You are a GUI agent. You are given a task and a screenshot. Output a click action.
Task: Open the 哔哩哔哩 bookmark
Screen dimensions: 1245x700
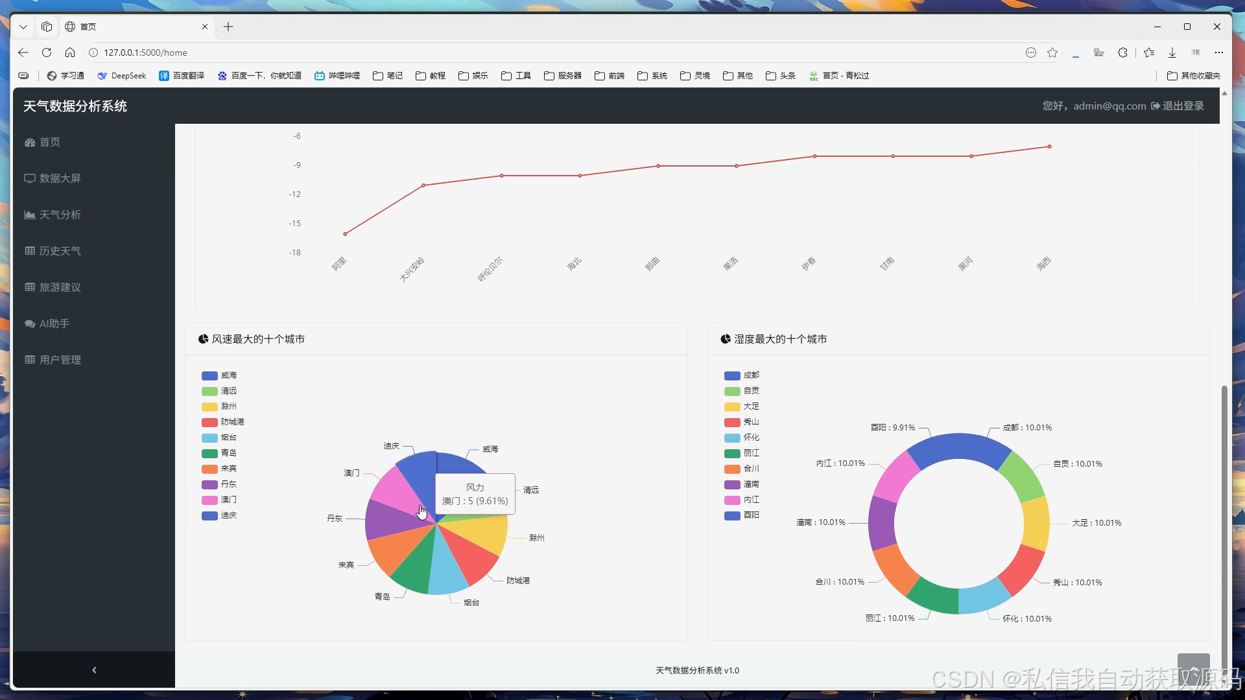[x=337, y=76]
